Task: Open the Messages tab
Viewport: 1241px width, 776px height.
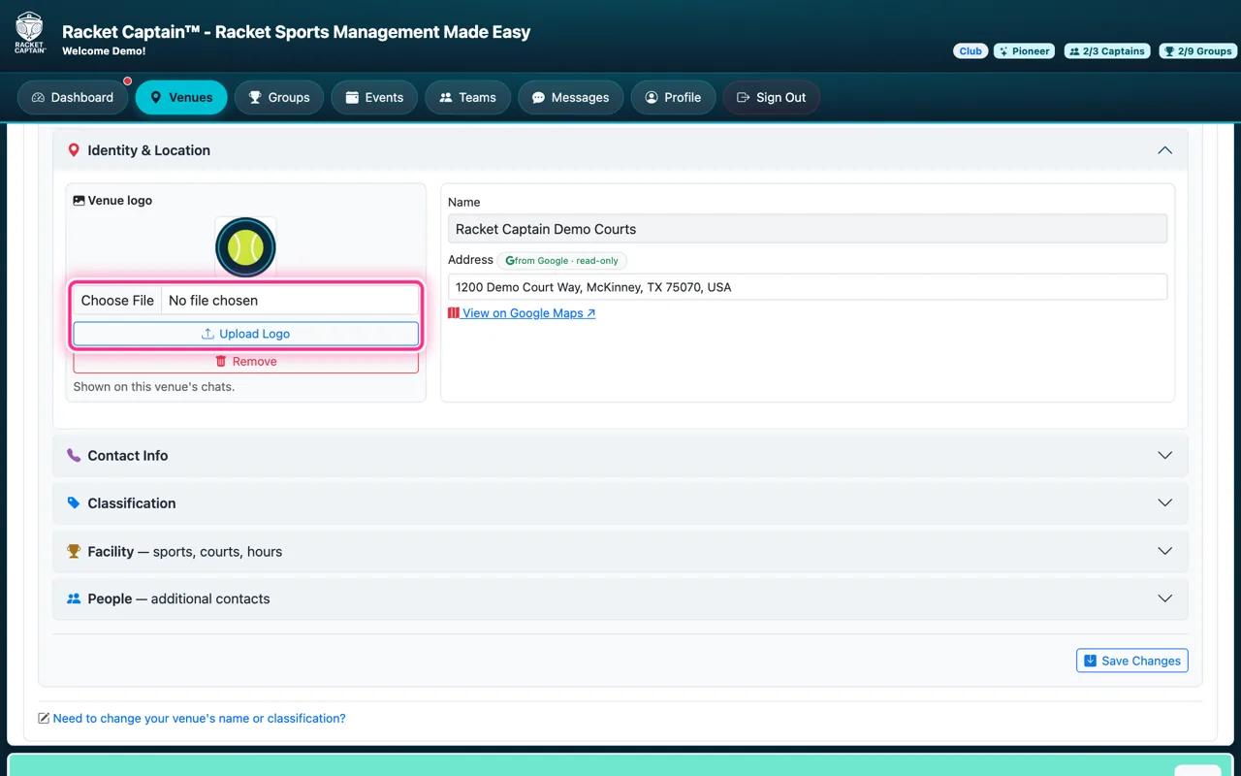Action: pyautogui.click(x=570, y=97)
